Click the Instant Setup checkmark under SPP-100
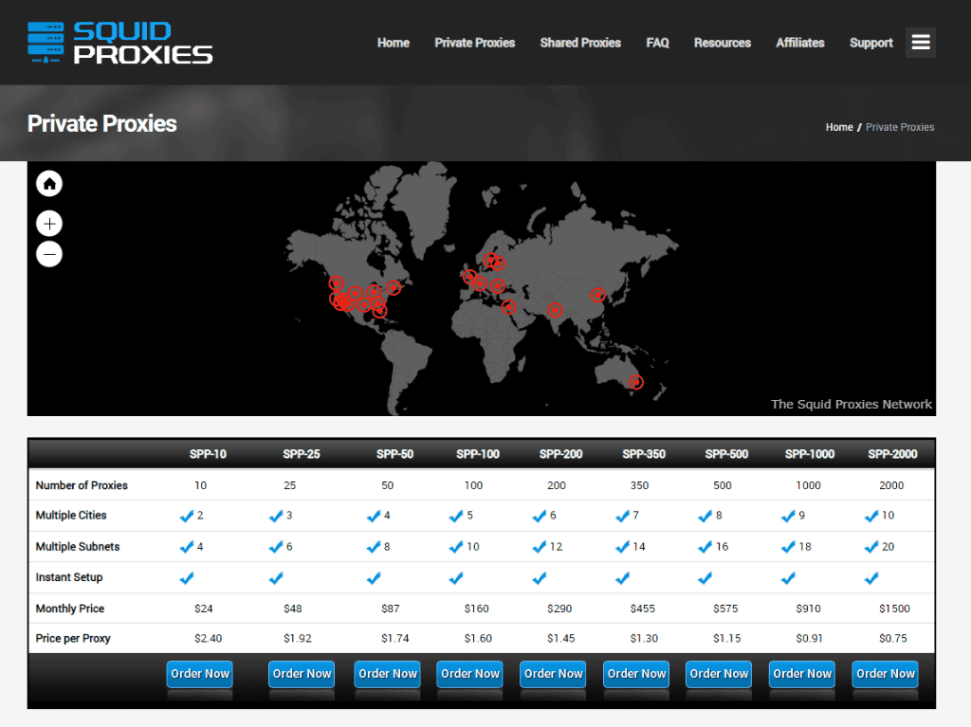The width and height of the screenshot is (971, 727). [456, 578]
